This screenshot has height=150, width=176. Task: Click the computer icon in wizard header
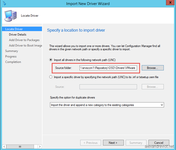(10, 16)
